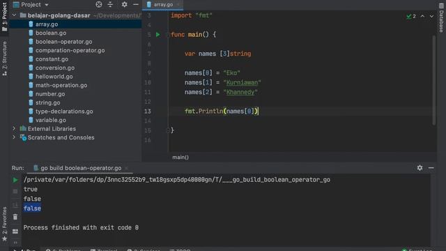This screenshot has height=251, width=446.
Task: Hide the Project panel with the minus icon
Action: [x=136, y=4]
